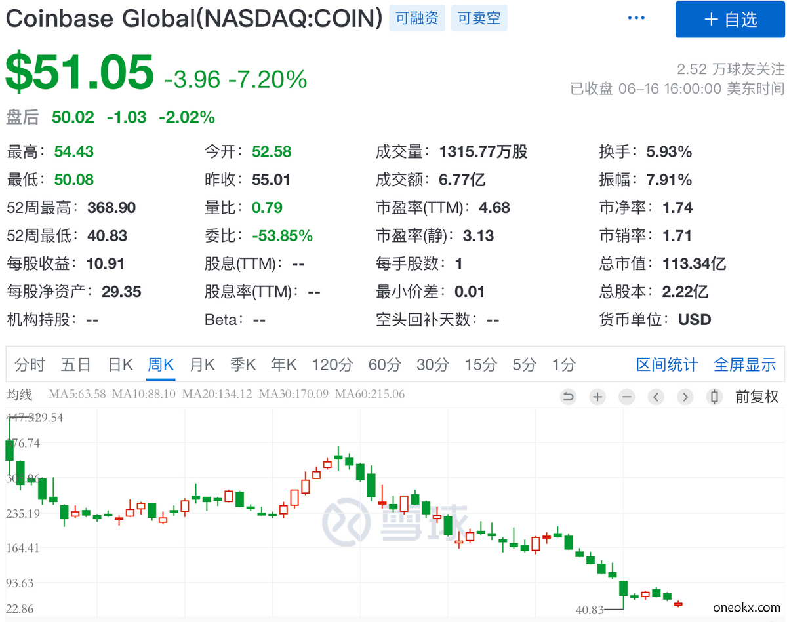The image size is (787, 622).
Task: Click the MA60:215.06 moving average label
Action: pyautogui.click(x=371, y=395)
